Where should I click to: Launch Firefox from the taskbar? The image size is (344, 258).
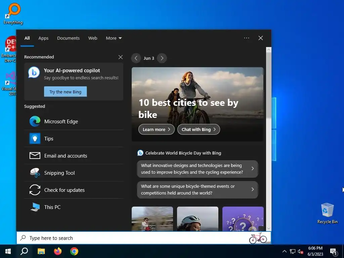point(58,251)
